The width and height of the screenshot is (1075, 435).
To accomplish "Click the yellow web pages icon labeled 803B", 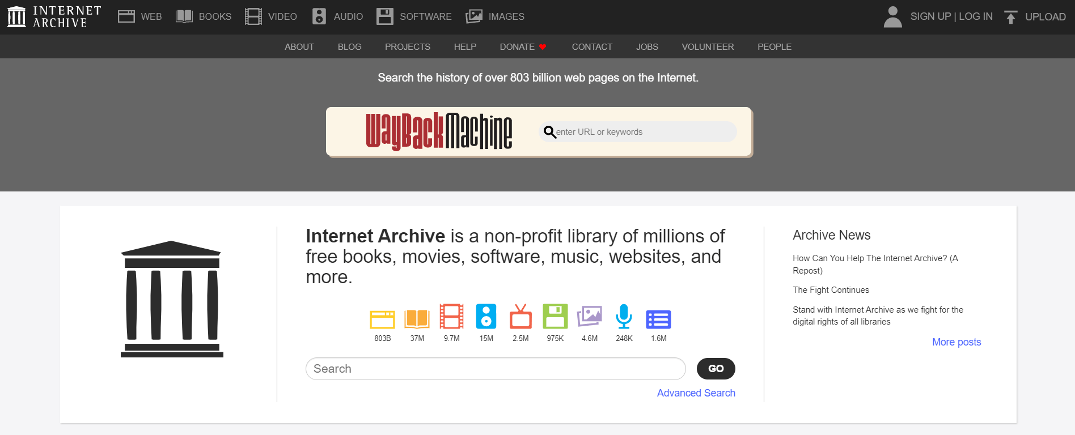I will (382, 319).
